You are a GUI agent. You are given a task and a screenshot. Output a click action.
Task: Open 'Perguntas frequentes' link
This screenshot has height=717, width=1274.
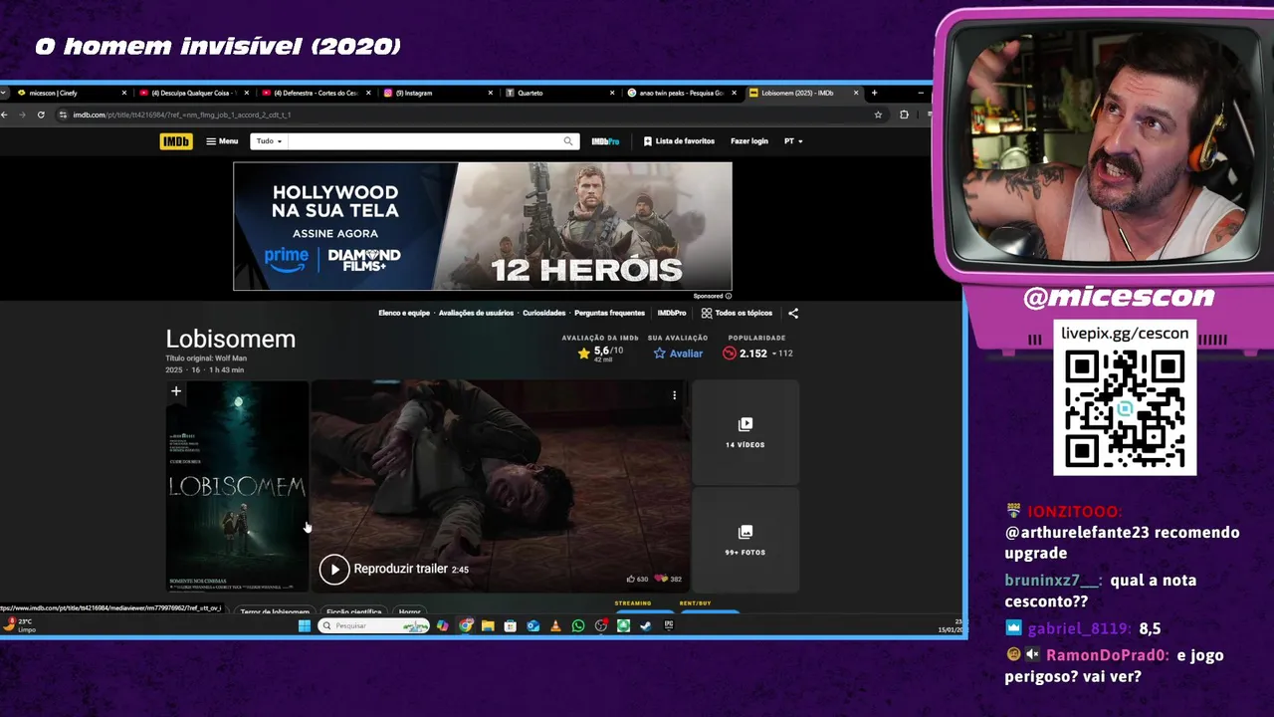[609, 313]
